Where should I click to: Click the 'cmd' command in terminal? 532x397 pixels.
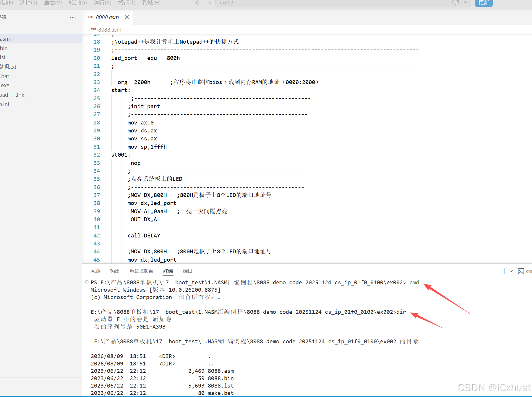(x=414, y=283)
